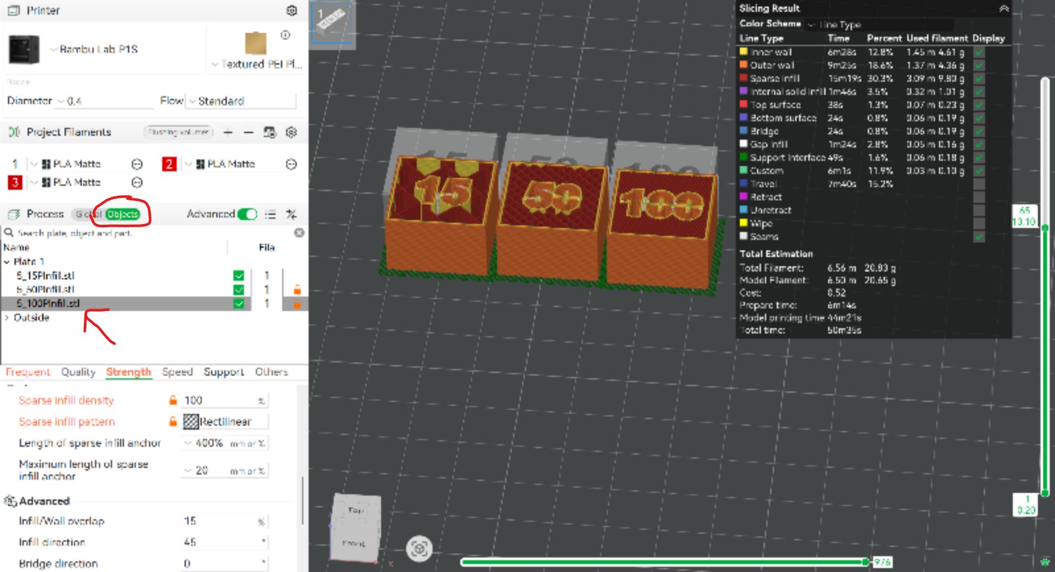The height and width of the screenshot is (572, 1055).
Task: Open project filaments settings gear
Action: coord(291,132)
